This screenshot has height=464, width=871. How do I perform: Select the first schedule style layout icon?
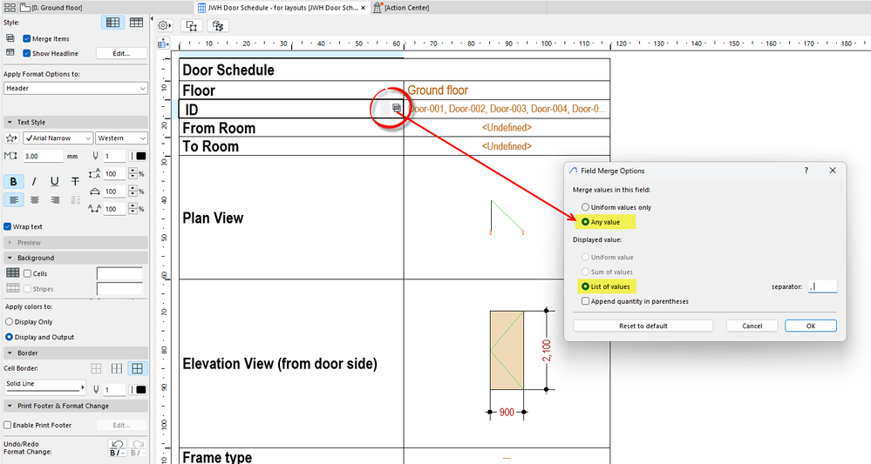(112, 22)
